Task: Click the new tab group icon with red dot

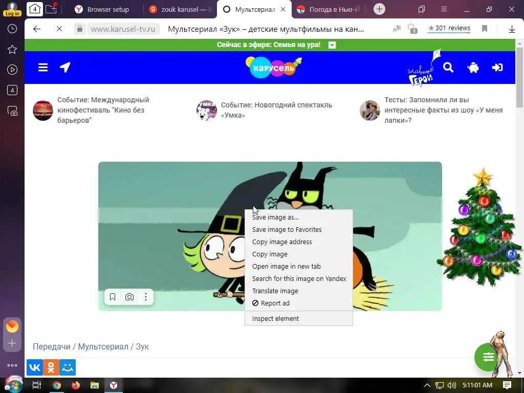Action: click(51, 9)
